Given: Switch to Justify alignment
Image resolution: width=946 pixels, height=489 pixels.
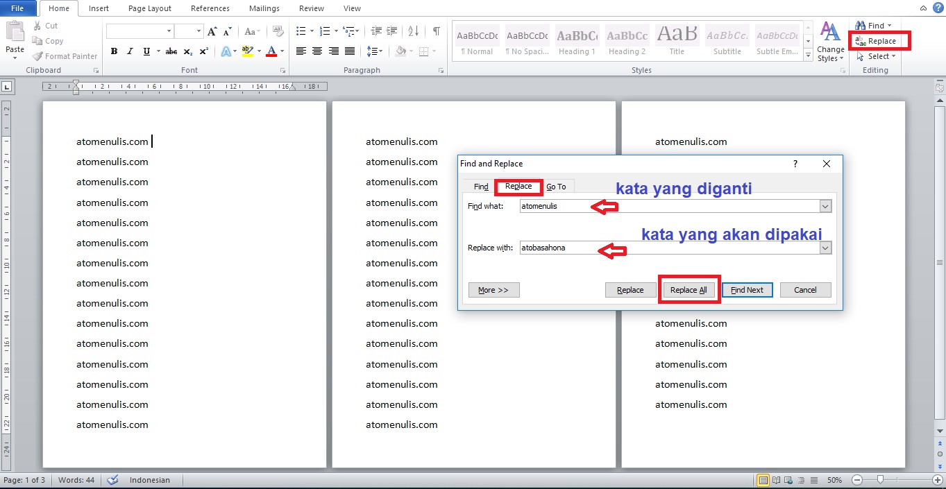Looking at the screenshot, I should click(350, 51).
